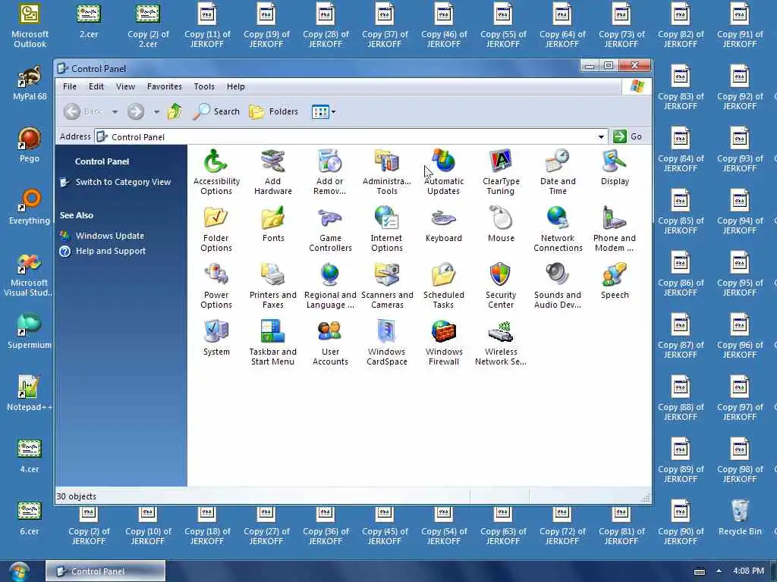
Task: Select Microsoft Outlook desktop icon
Action: point(30,25)
